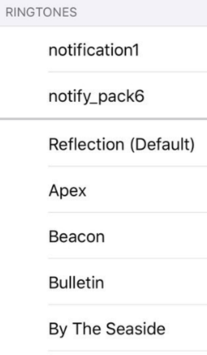
Task: Click the empty checkmark space beside By The Seaside
Action: pyautogui.click(x=24, y=328)
